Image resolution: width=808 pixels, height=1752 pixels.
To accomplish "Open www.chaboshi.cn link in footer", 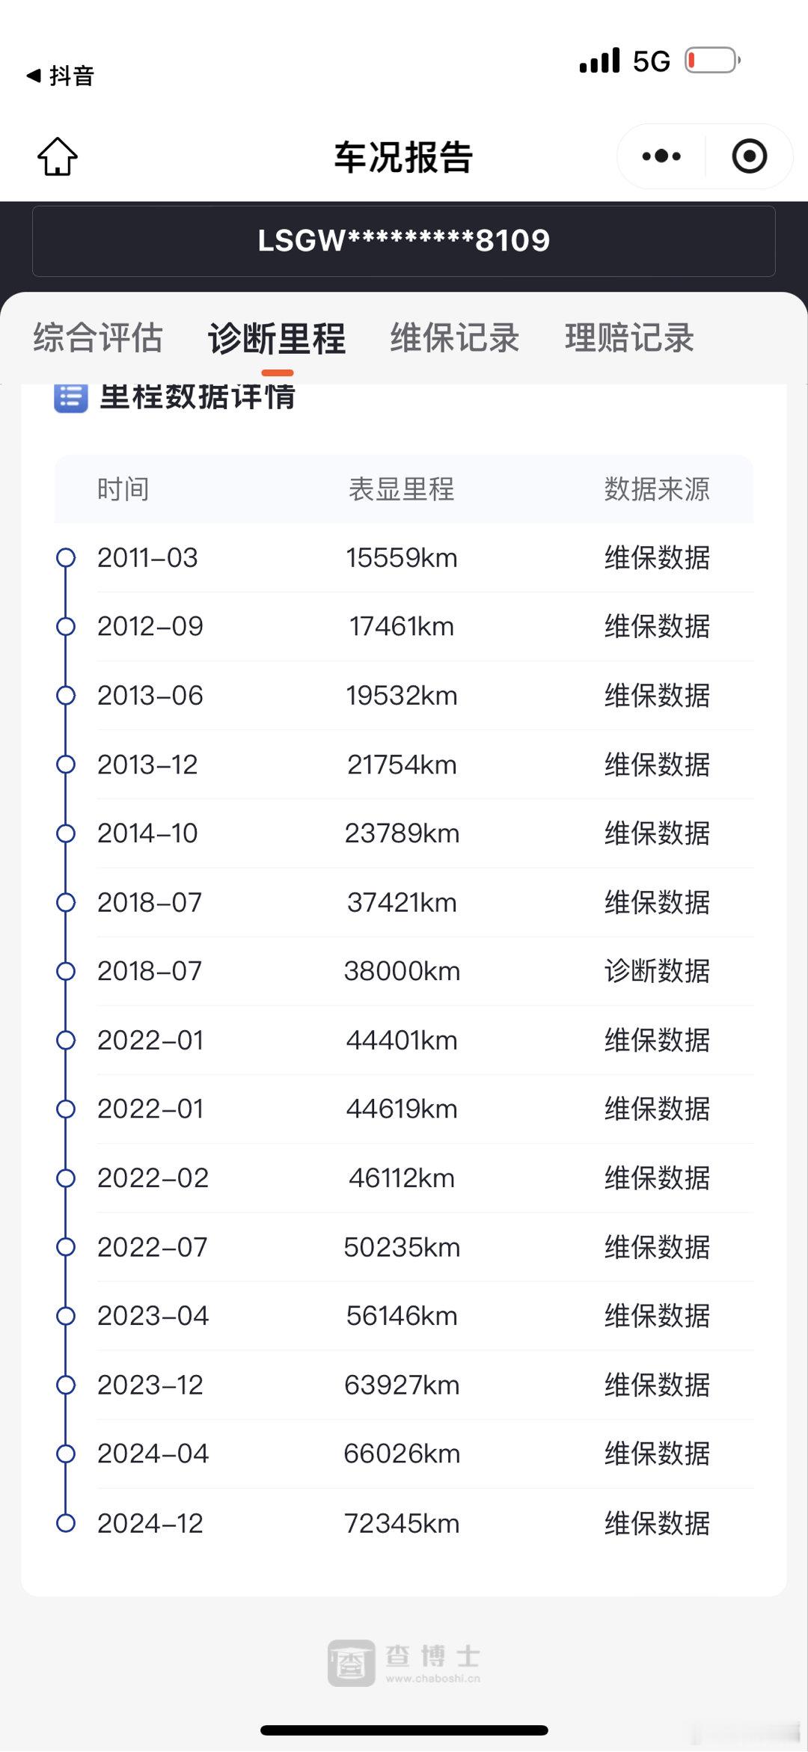I will 433,1679.
